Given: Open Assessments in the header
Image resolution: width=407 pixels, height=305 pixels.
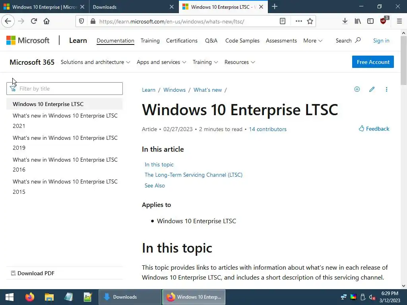Looking at the screenshot, I should 281,41.
